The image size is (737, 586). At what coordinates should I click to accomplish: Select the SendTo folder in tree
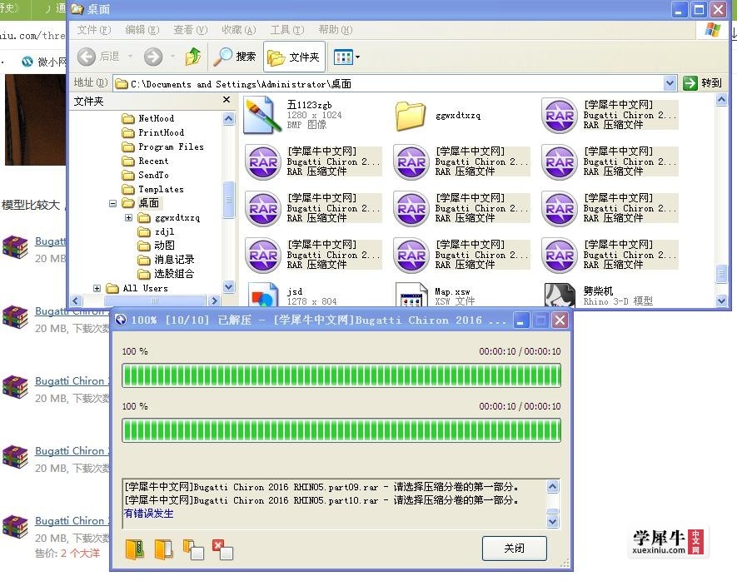click(x=145, y=175)
